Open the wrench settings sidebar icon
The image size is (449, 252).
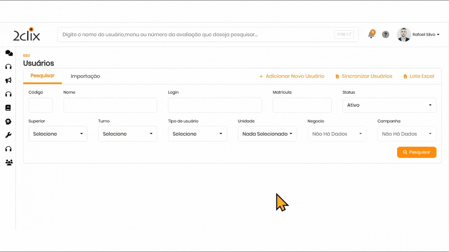pos(8,135)
